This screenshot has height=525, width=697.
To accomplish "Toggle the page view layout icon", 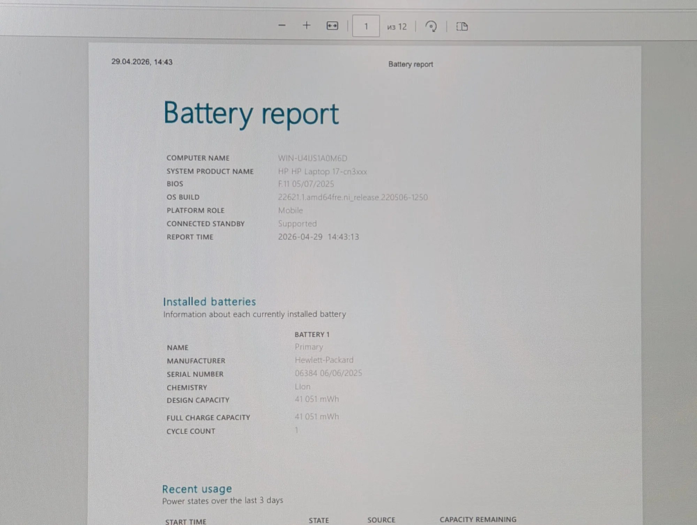I will (x=462, y=26).
